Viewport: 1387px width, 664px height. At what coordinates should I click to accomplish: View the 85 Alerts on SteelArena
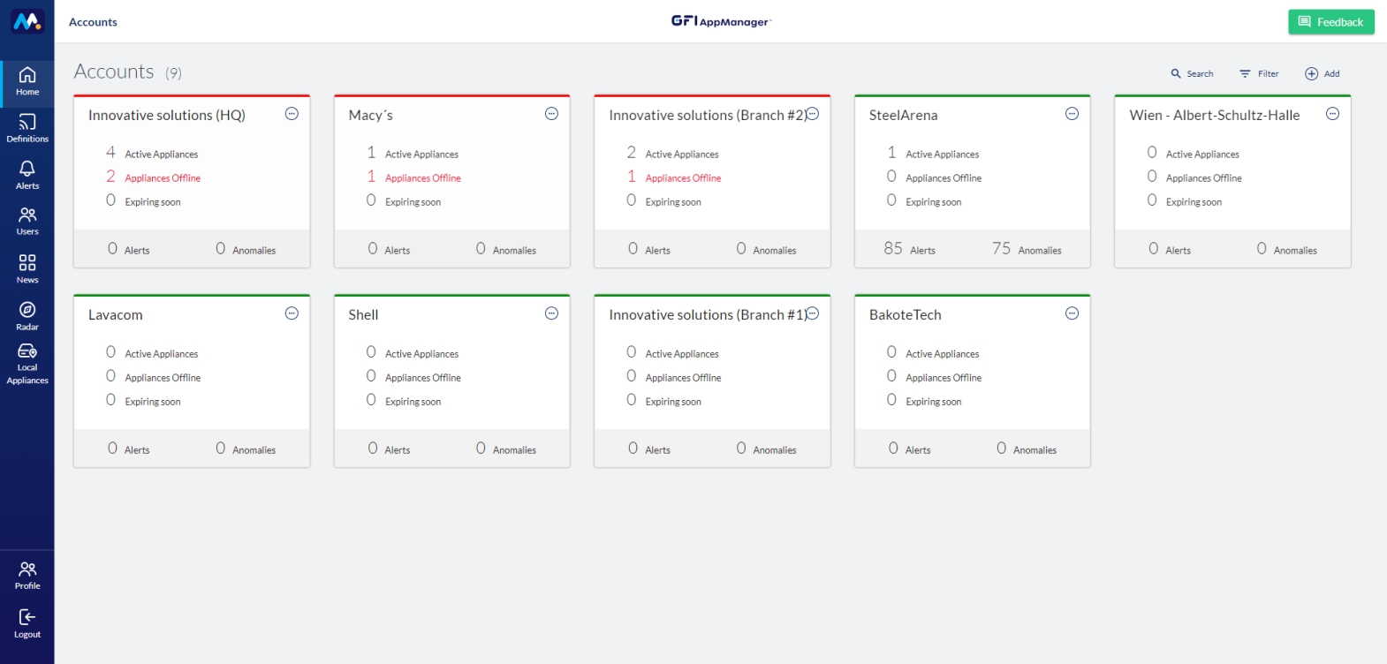[x=911, y=249]
